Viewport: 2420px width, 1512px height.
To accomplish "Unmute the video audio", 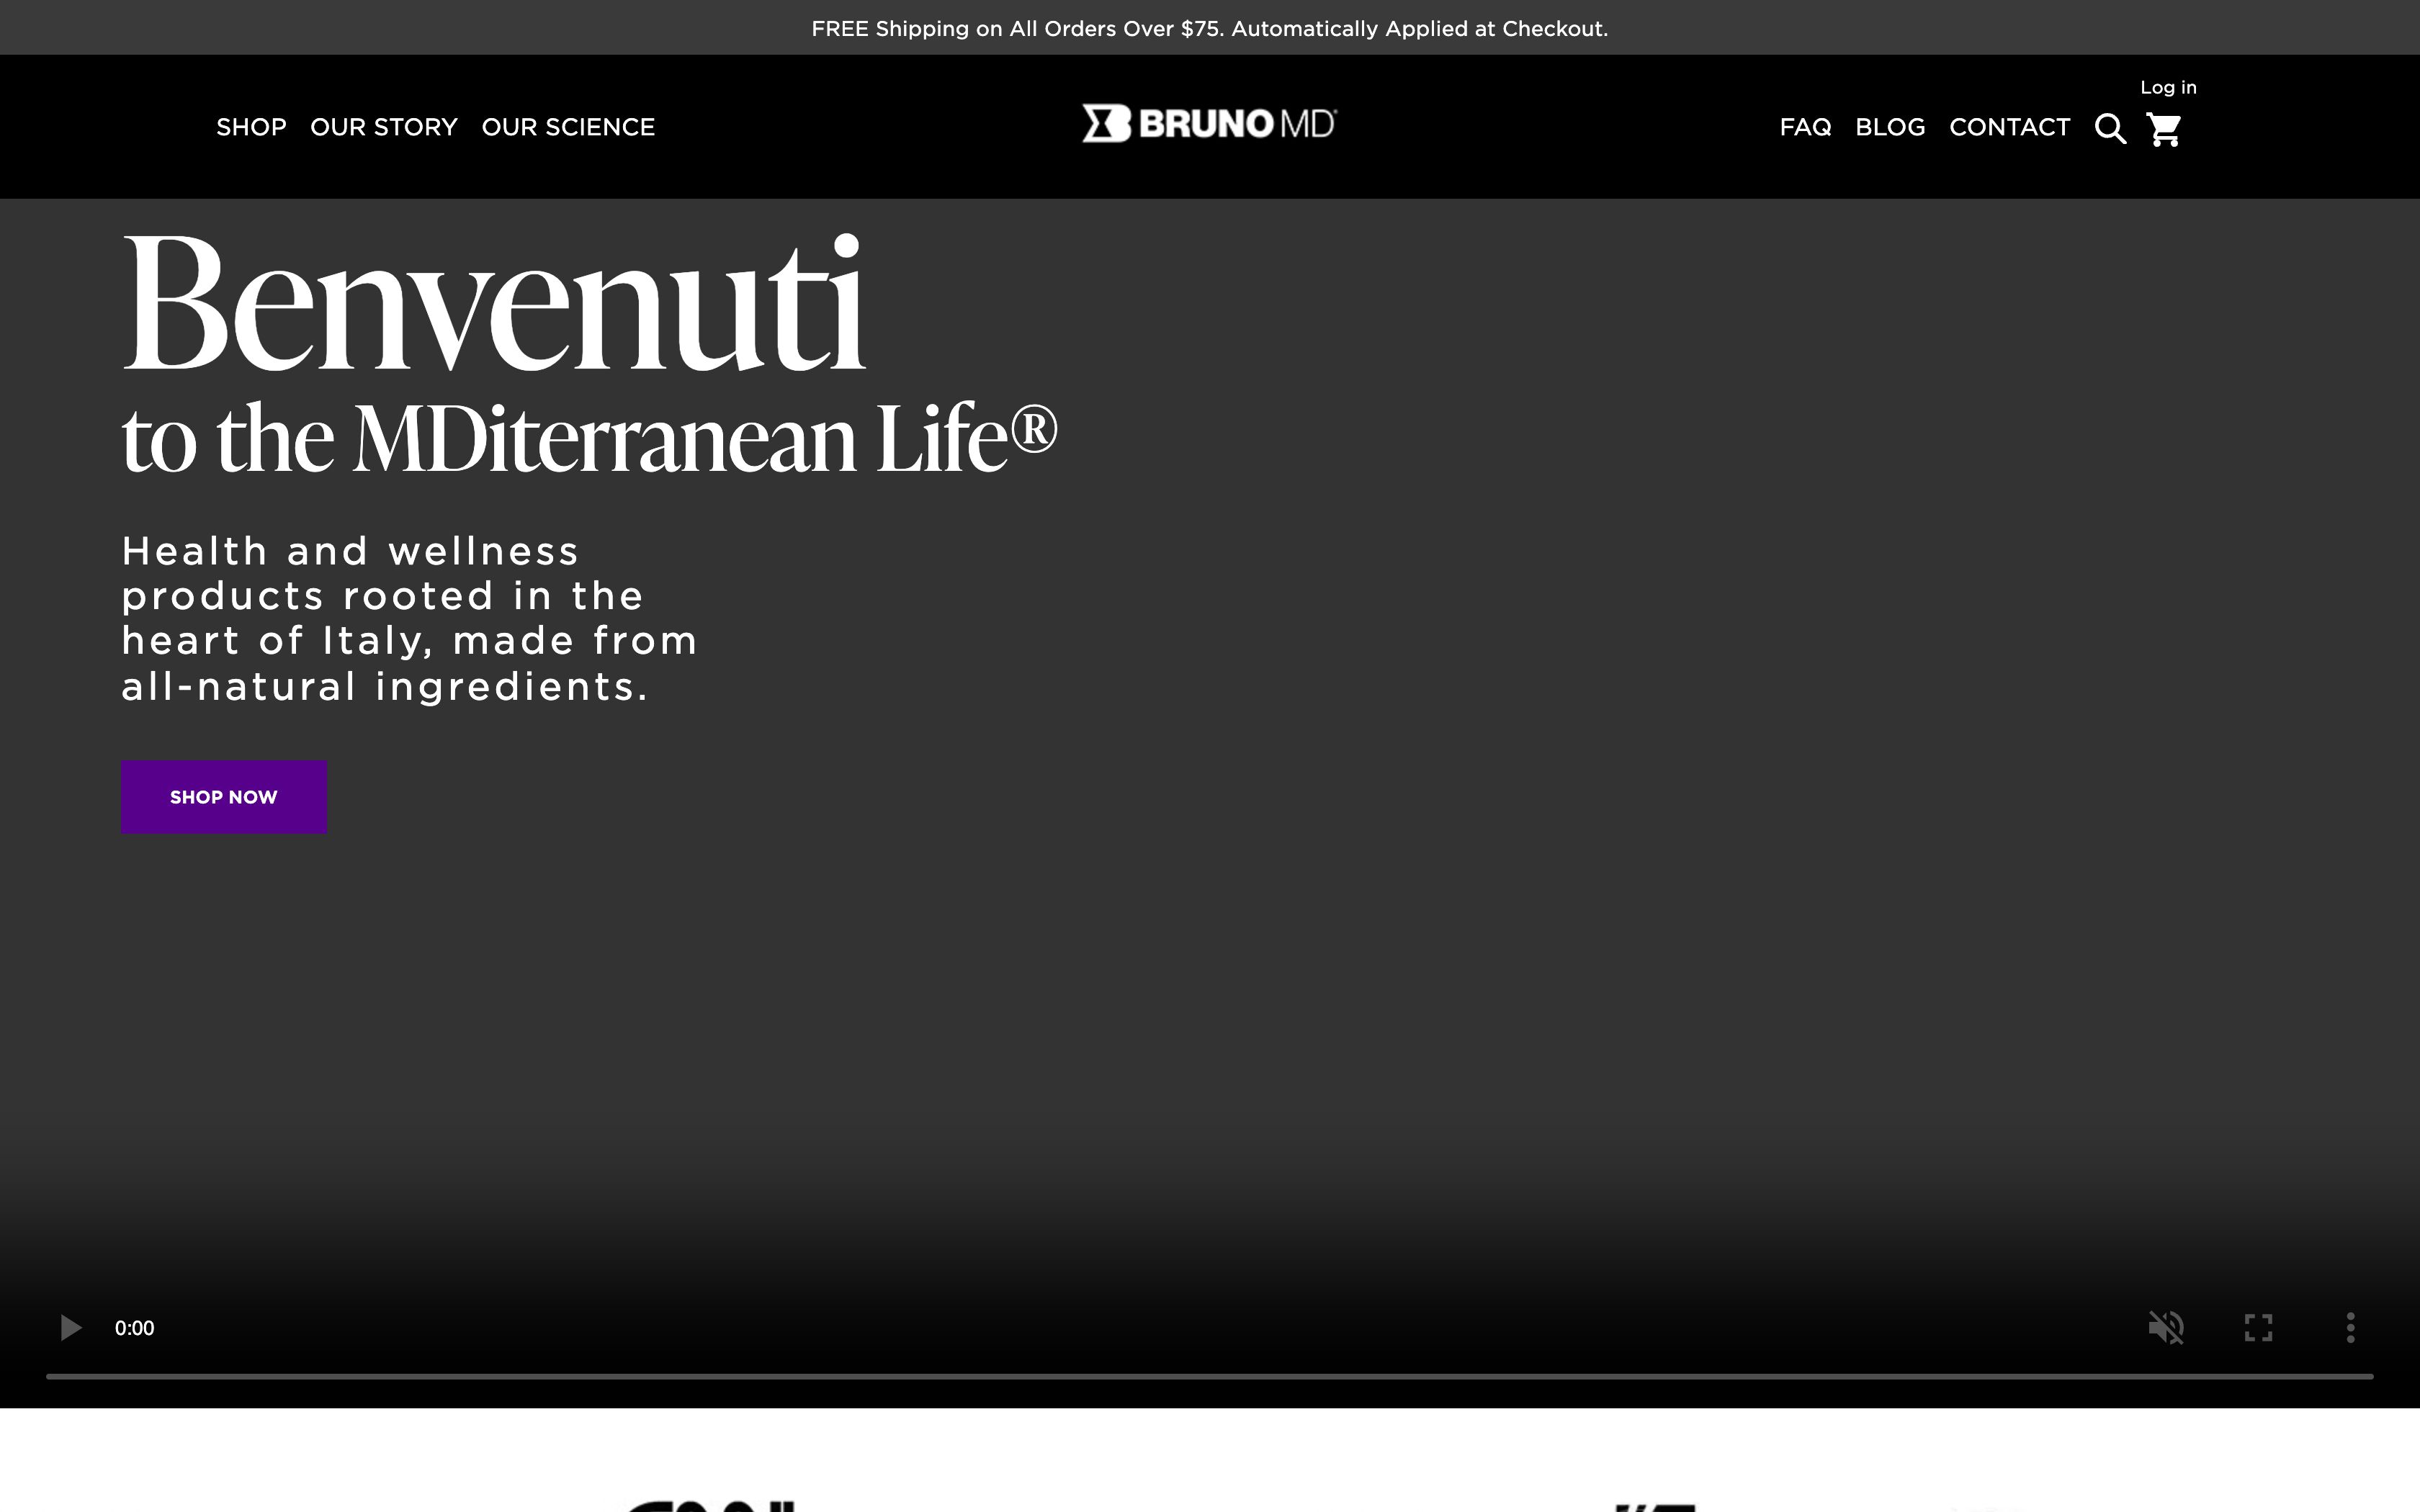I will pos(2167,1328).
